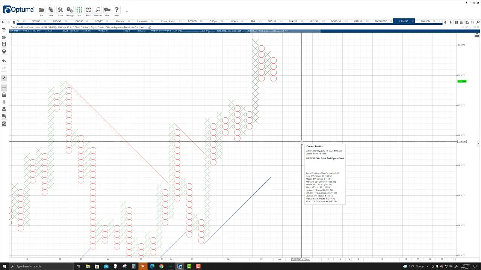
Task: Open Brave browser from taskbar
Action: point(143,266)
